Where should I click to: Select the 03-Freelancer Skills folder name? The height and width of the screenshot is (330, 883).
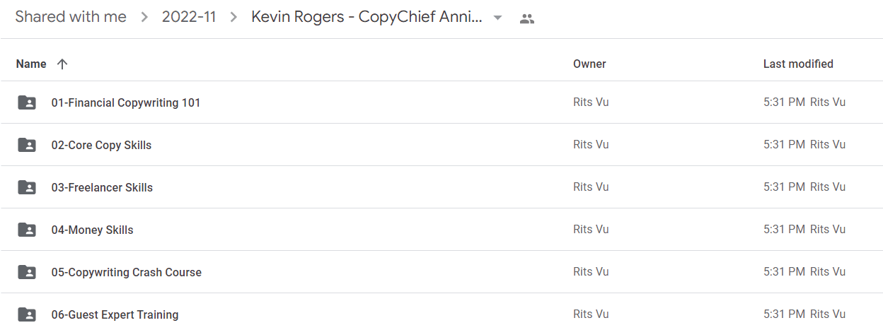[102, 187]
